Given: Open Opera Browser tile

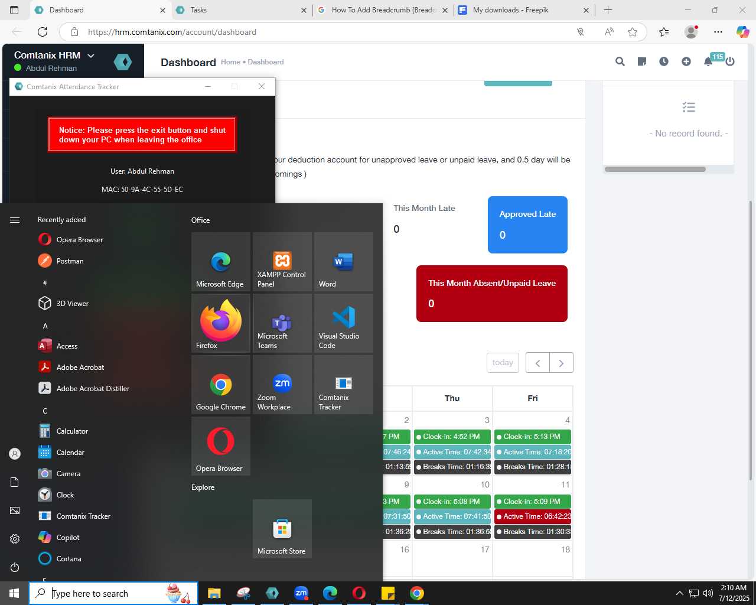Looking at the screenshot, I should pos(221,446).
